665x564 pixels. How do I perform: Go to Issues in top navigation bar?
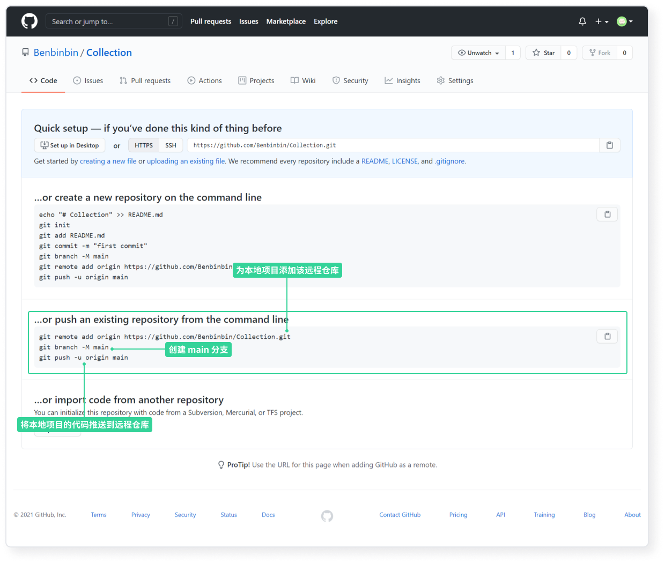pyautogui.click(x=249, y=21)
